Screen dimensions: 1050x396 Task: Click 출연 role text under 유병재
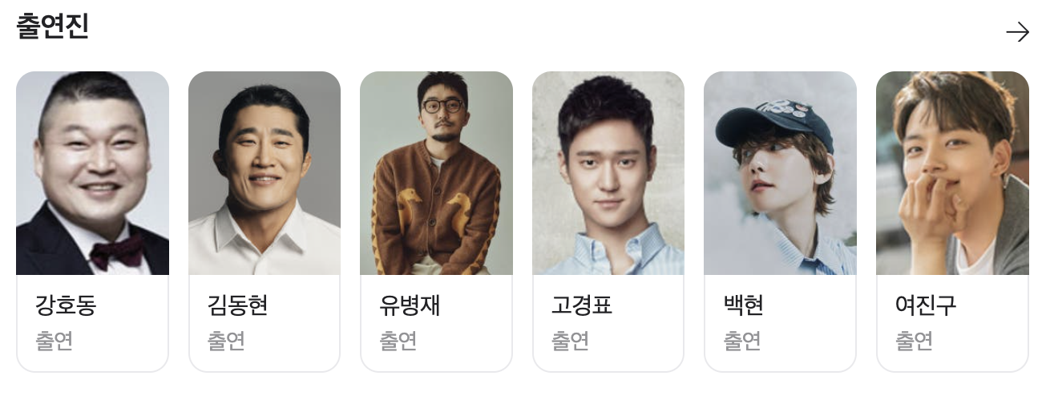[x=398, y=341]
